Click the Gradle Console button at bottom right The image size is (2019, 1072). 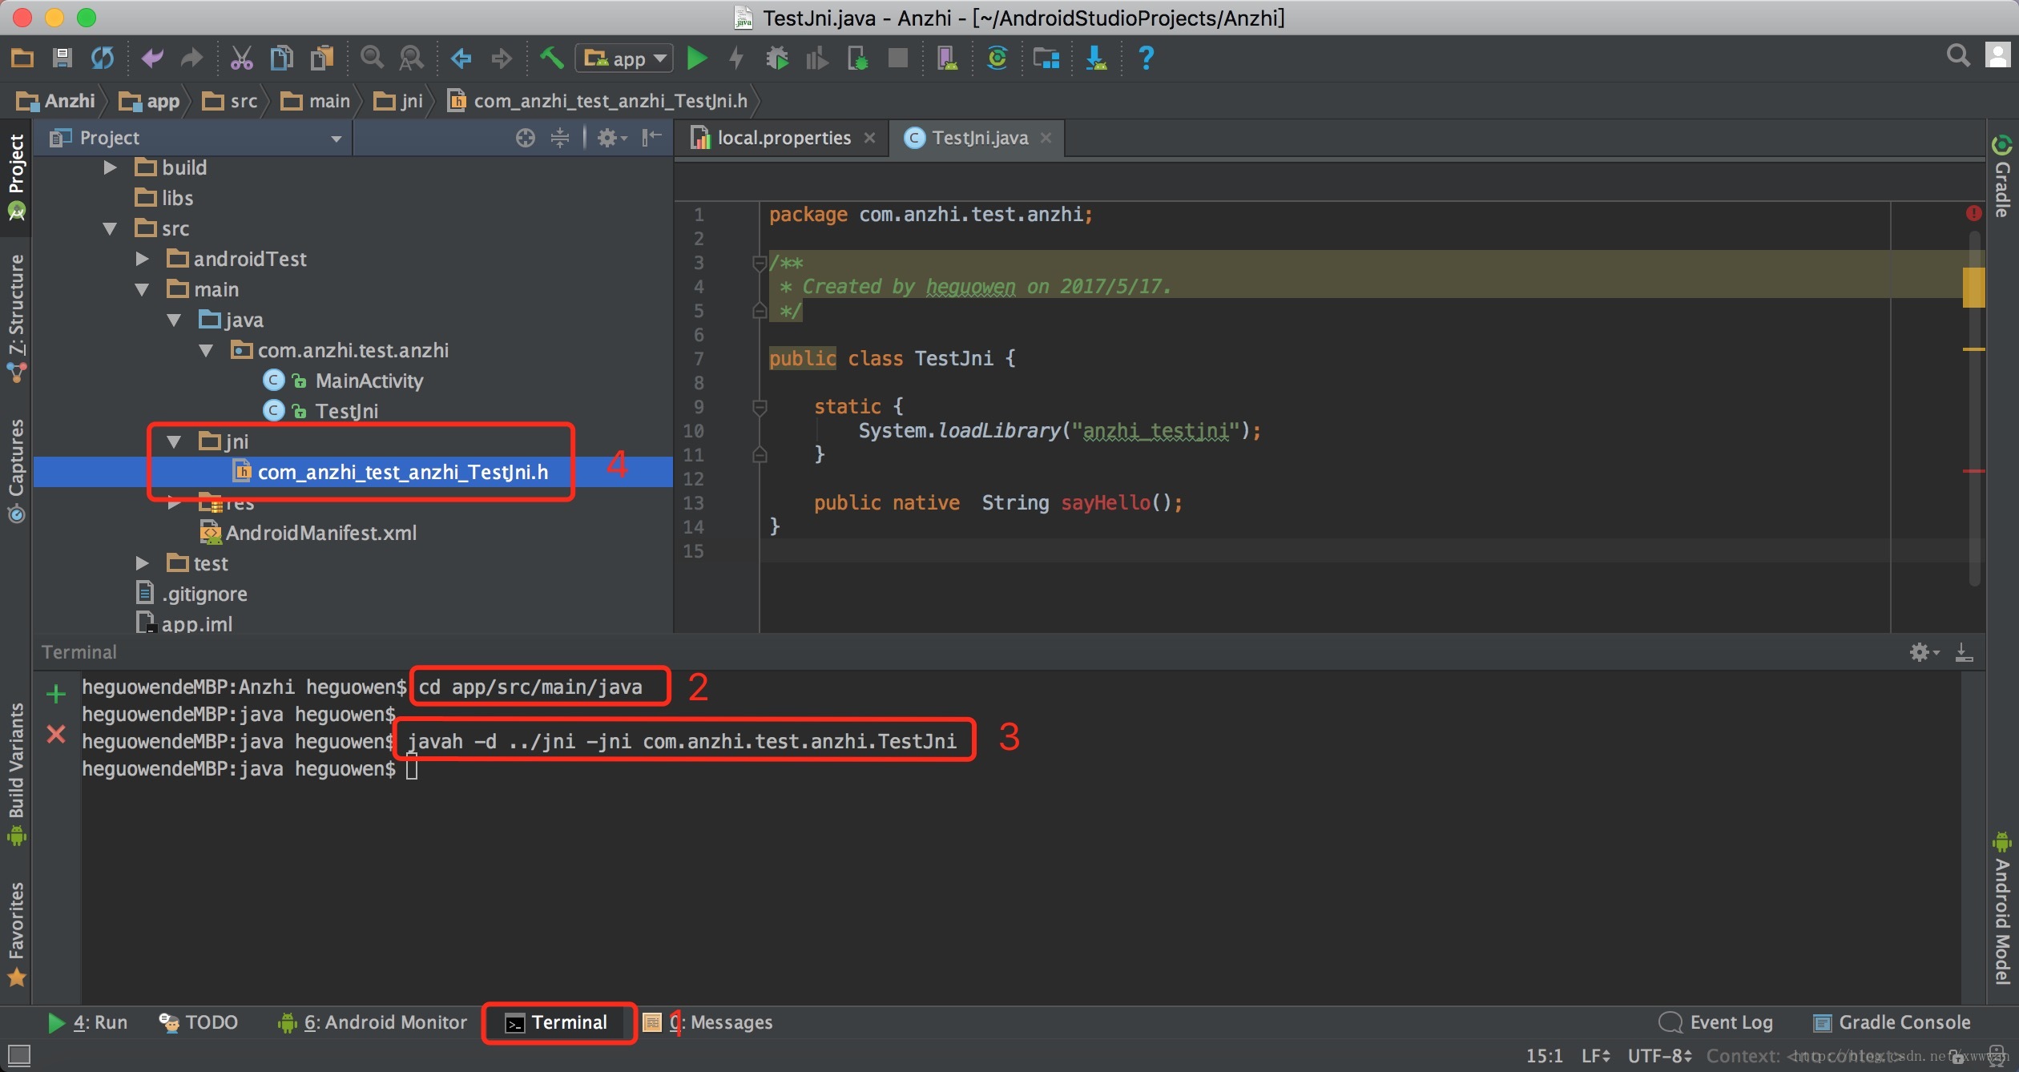[x=1896, y=1022]
